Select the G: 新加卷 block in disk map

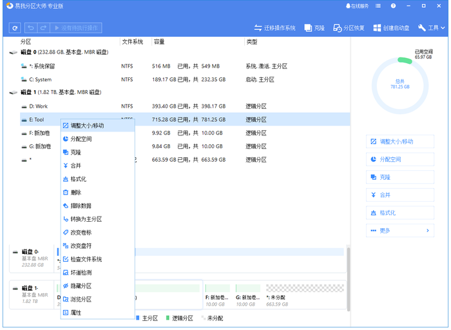pos(248,295)
